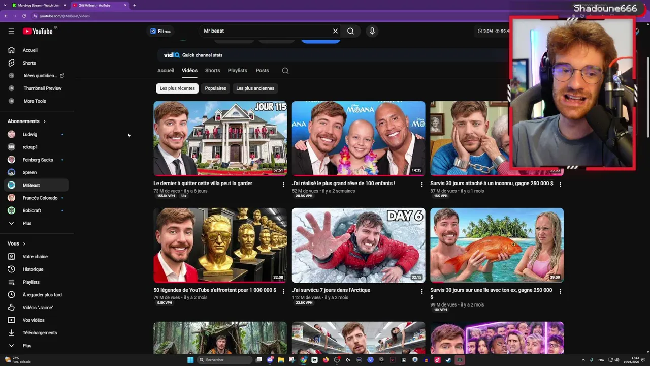Open more options for île avec ton ex video
This screenshot has width=650, height=366.
point(560,291)
